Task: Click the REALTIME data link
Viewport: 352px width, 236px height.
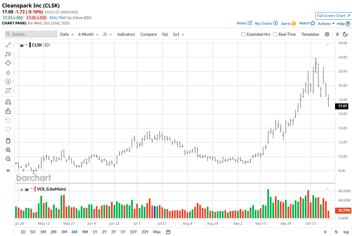Action: click(x=58, y=18)
